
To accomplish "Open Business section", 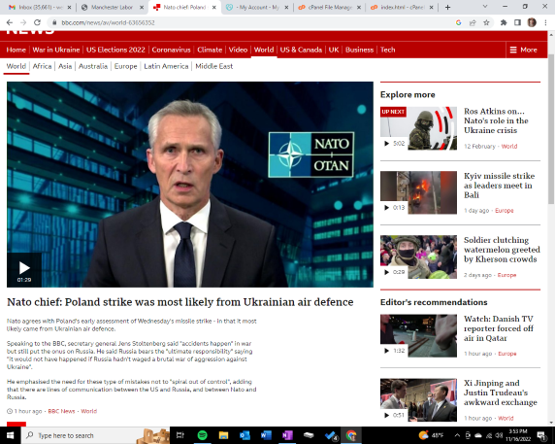I will [359, 50].
